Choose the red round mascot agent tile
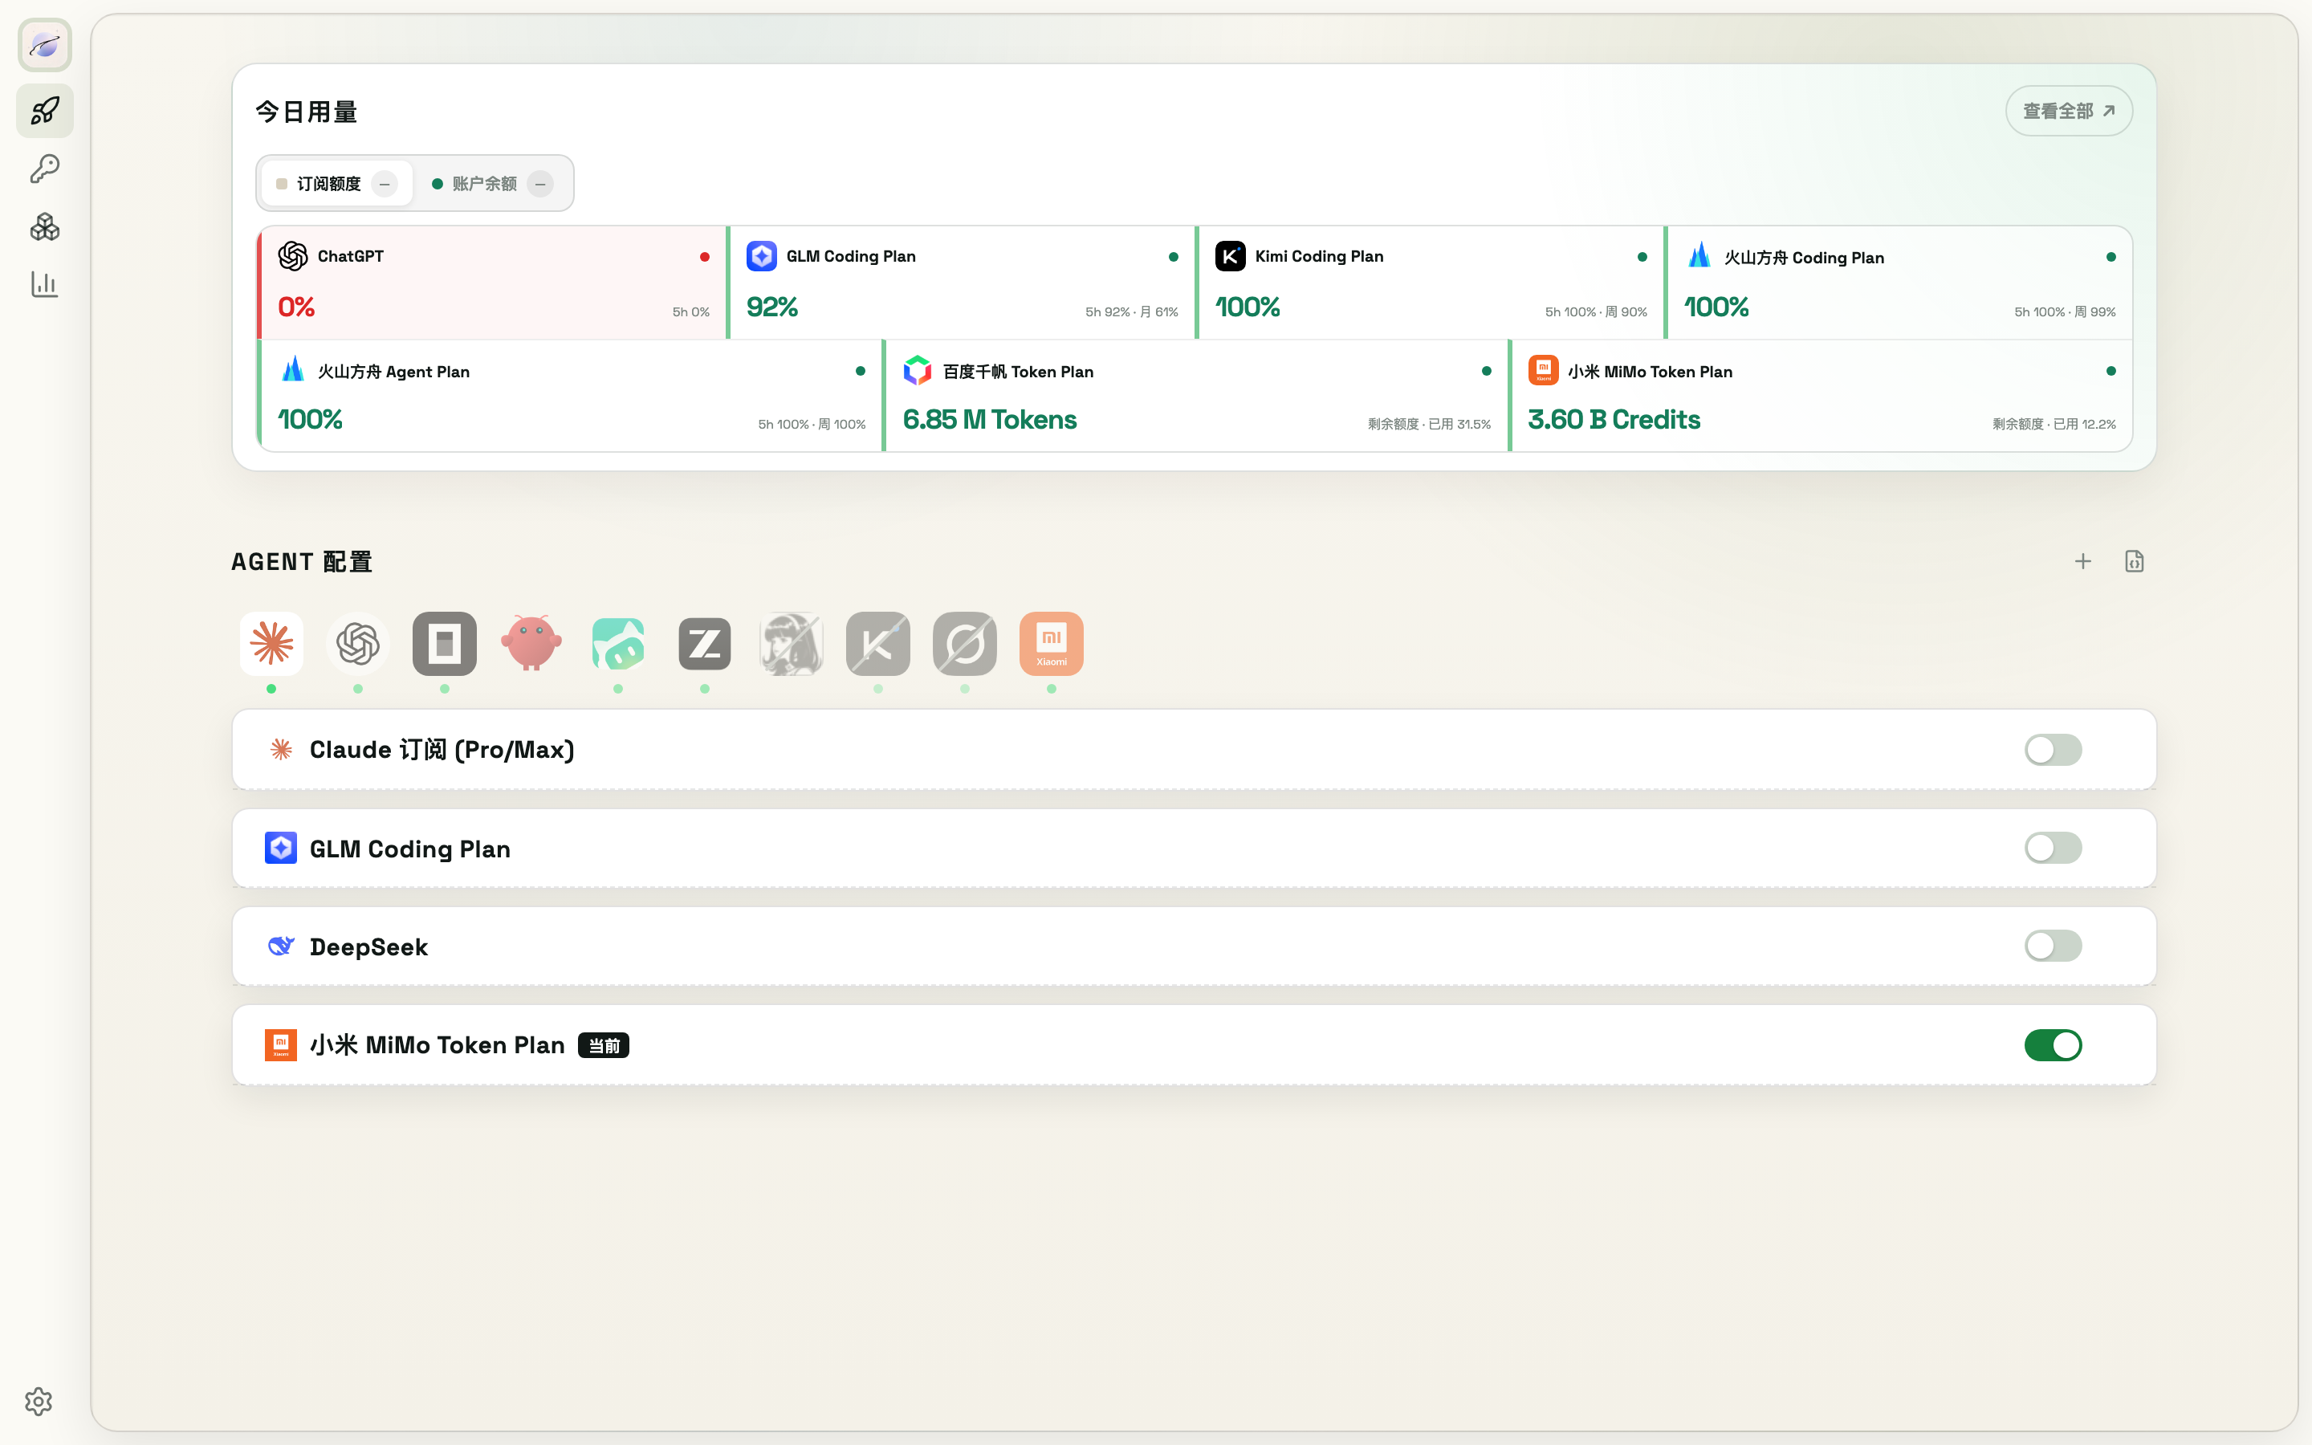The height and width of the screenshot is (1445, 2312). (531, 643)
